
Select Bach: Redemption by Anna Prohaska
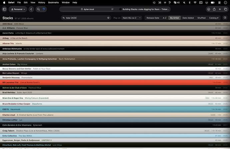(115, 59)
